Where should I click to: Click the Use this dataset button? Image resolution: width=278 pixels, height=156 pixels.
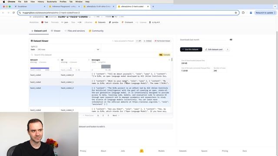[191, 49]
